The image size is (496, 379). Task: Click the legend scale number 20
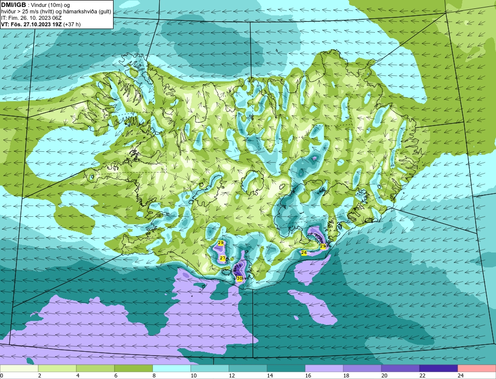pos(384,376)
